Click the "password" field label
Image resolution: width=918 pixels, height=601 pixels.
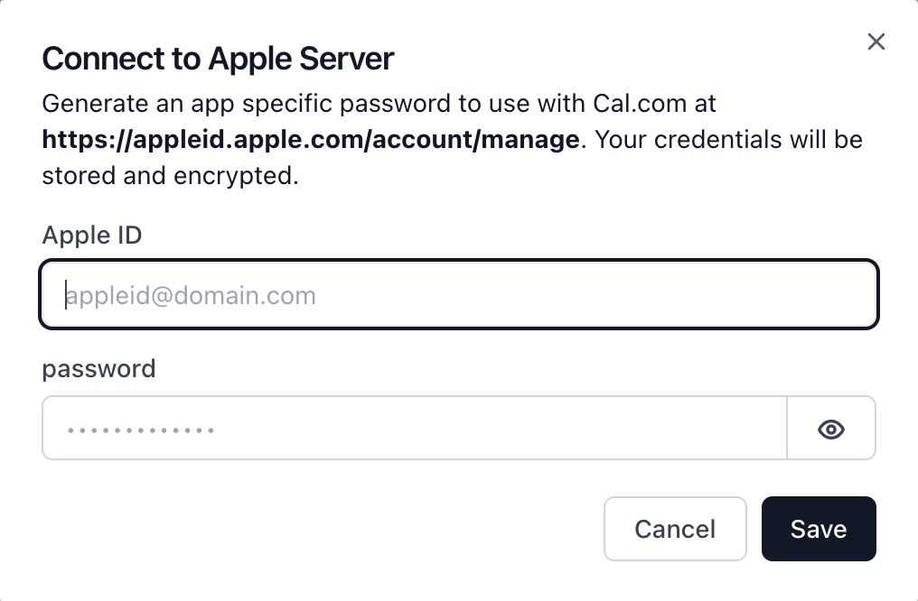point(99,369)
